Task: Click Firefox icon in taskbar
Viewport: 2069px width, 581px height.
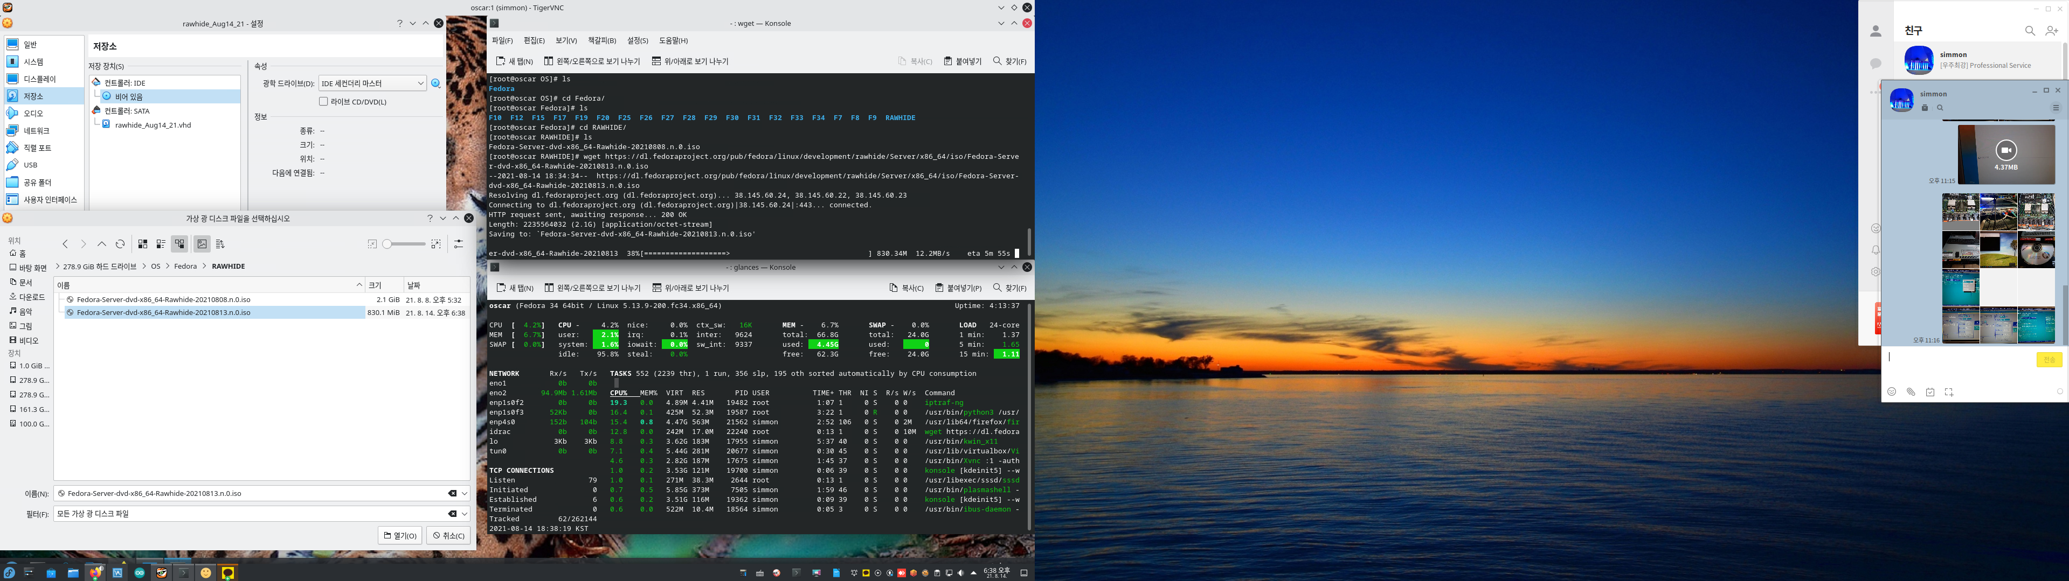Action: coord(95,572)
